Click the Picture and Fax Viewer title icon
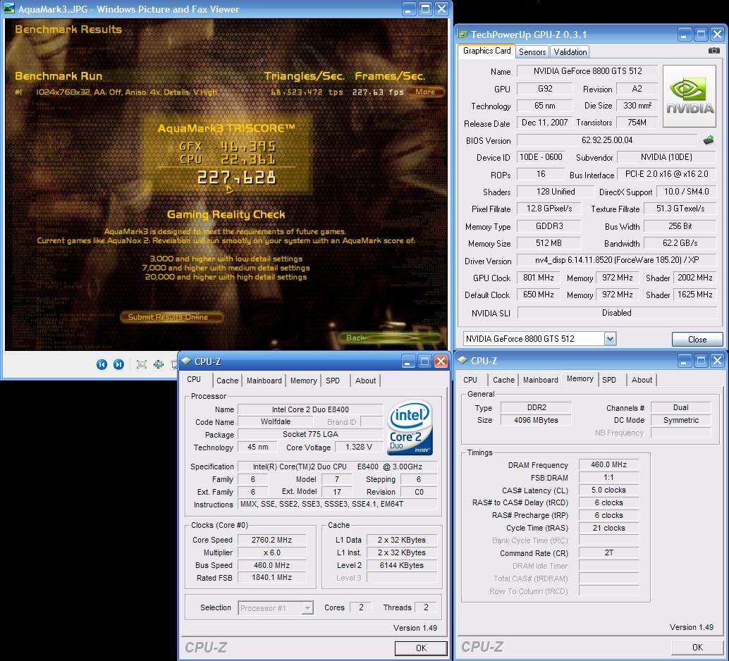729x661 pixels. coord(9,9)
